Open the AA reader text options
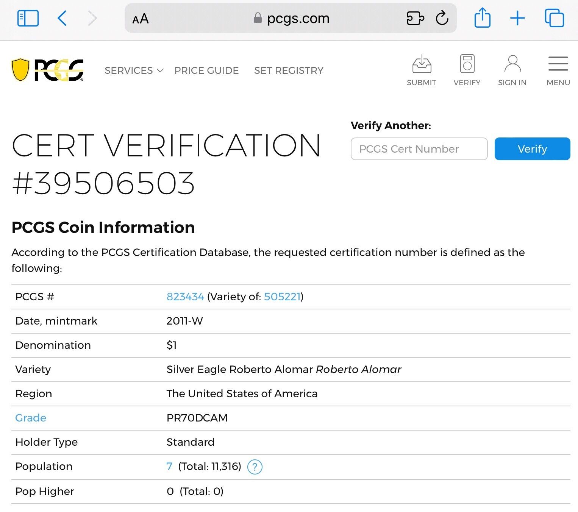The width and height of the screenshot is (578, 512). coord(141,19)
